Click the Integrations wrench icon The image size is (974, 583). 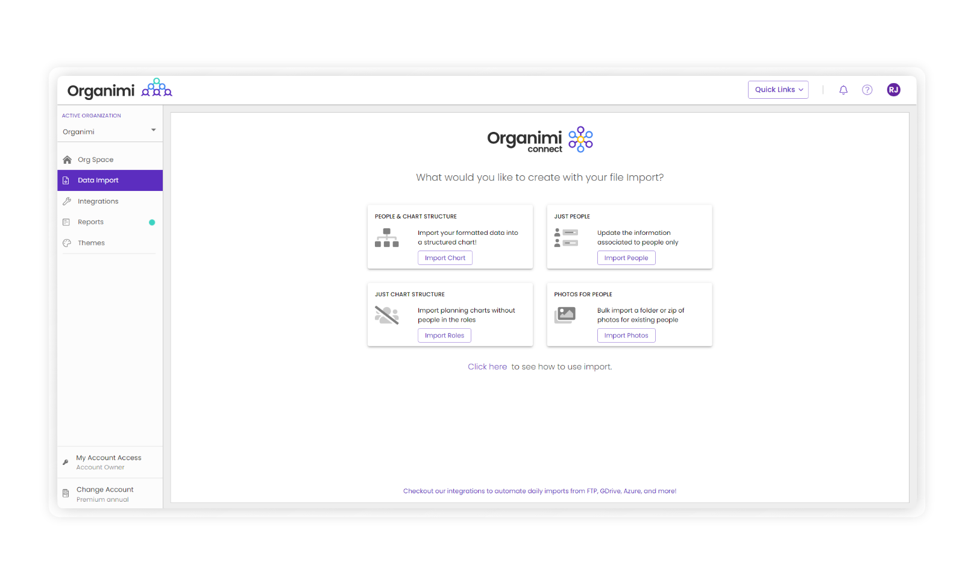tap(67, 201)
